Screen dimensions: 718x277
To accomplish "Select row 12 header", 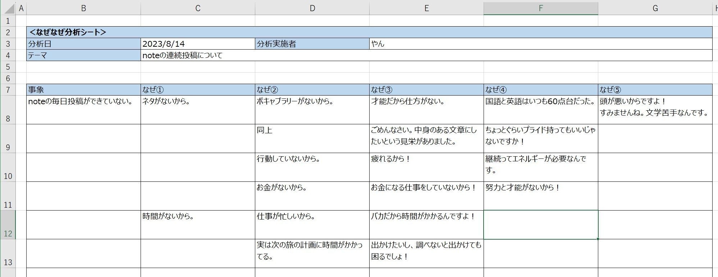I will (8, 225).
